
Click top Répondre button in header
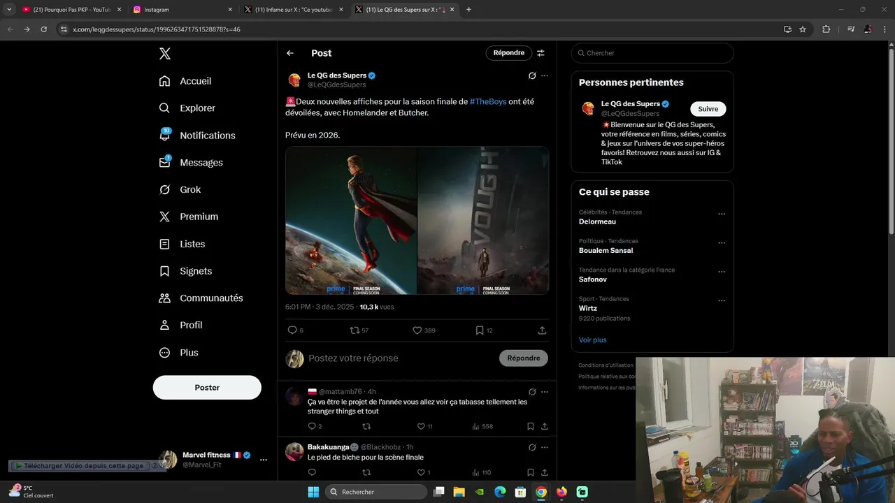click(509, 53)
